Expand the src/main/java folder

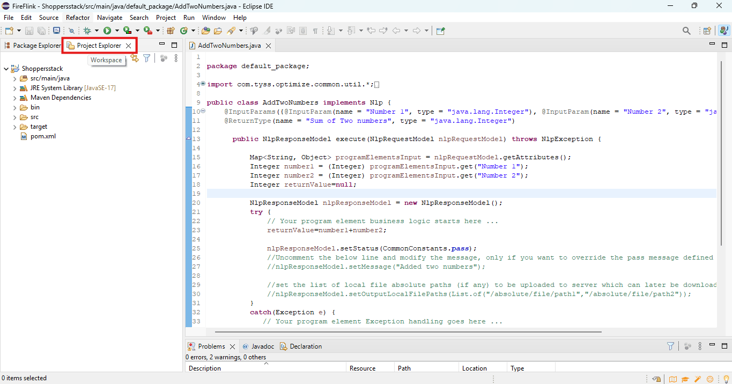[x=15, y=79]
